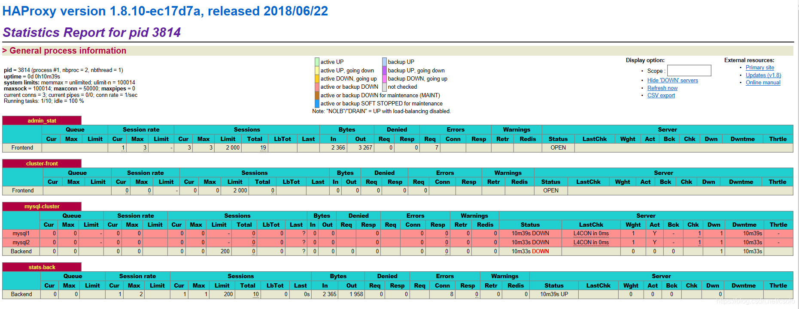
Task: Click Backend row name in stats-back
Action: (x=21, y=294)
